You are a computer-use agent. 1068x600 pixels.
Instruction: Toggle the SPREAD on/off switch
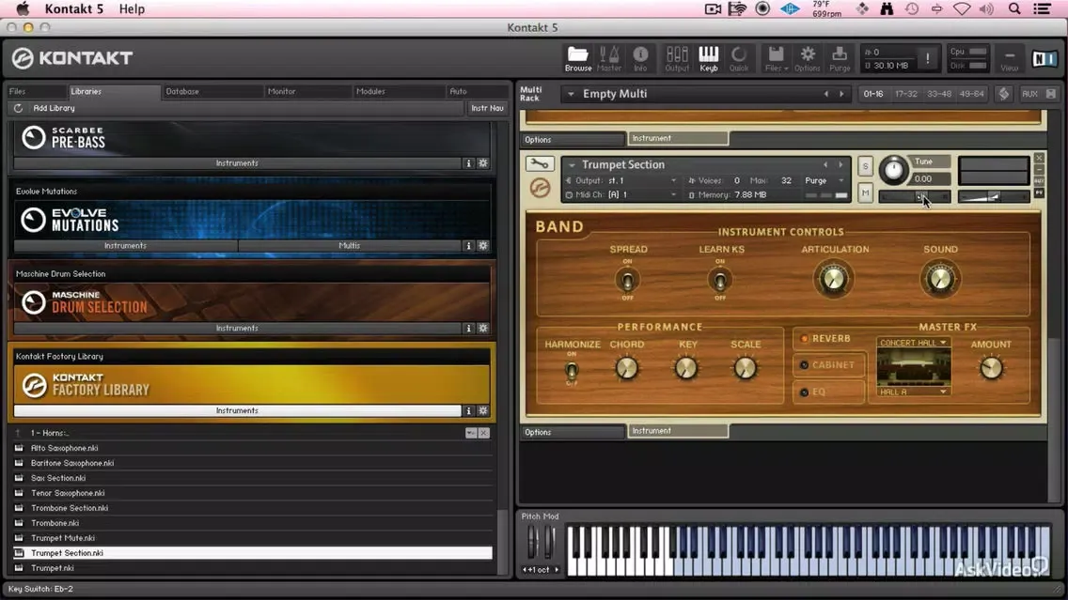coord(627,280)
